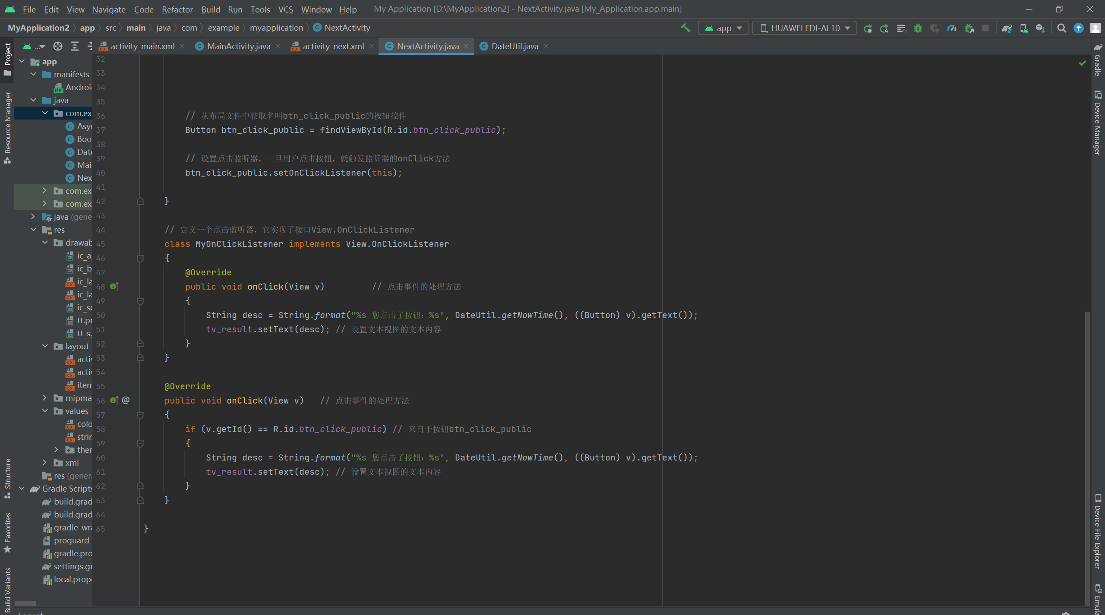Screen dimensions: 1105x615
Task: Sync project with Gradle files
Action: 1007,28
